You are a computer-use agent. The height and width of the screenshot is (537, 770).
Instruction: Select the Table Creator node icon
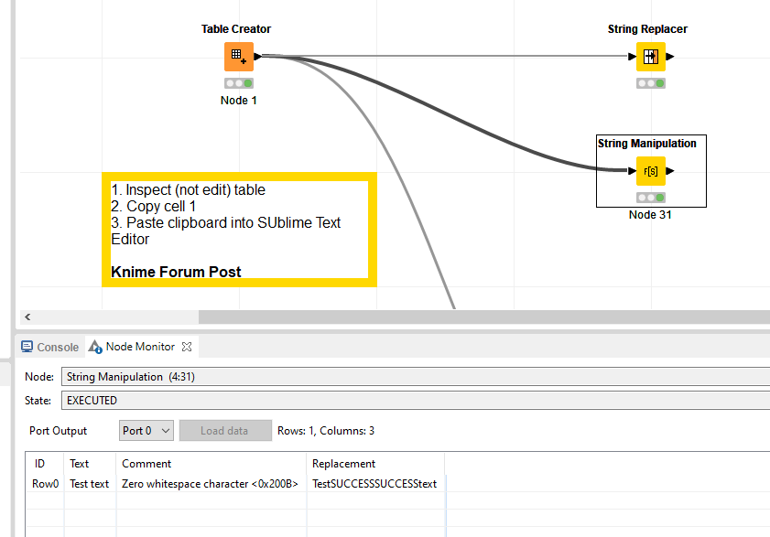pos(238,56)
